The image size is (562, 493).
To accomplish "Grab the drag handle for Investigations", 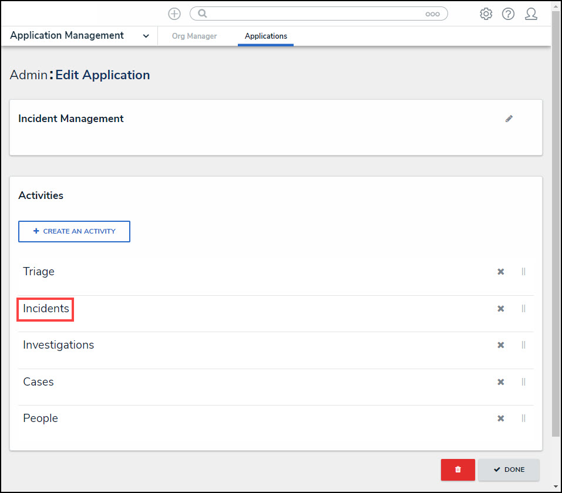I will point(523,345).
